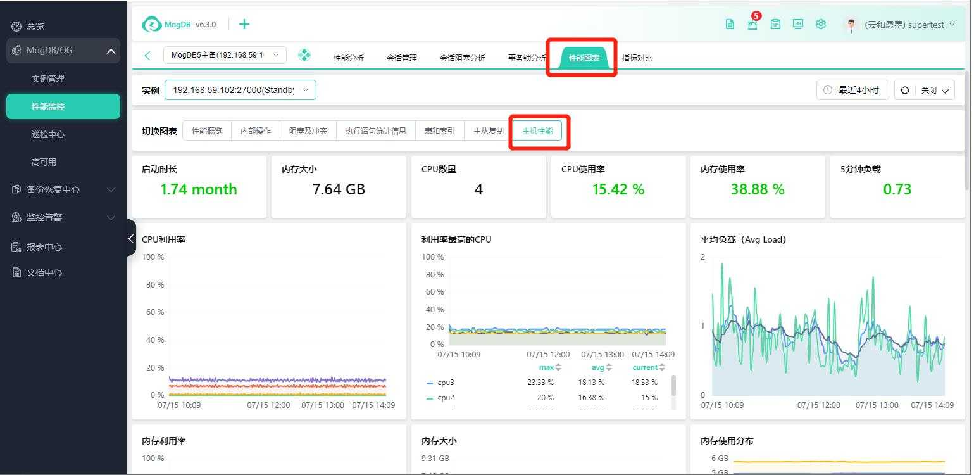
Task: Toggle cpu2 series in legend
Action: (441, 398)
